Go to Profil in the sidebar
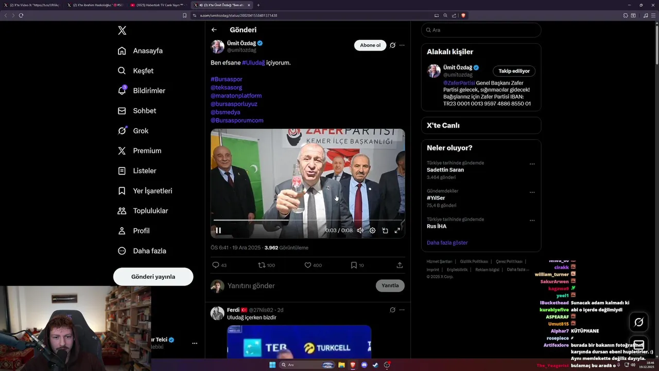659x371 pixels. pos(133,231)
